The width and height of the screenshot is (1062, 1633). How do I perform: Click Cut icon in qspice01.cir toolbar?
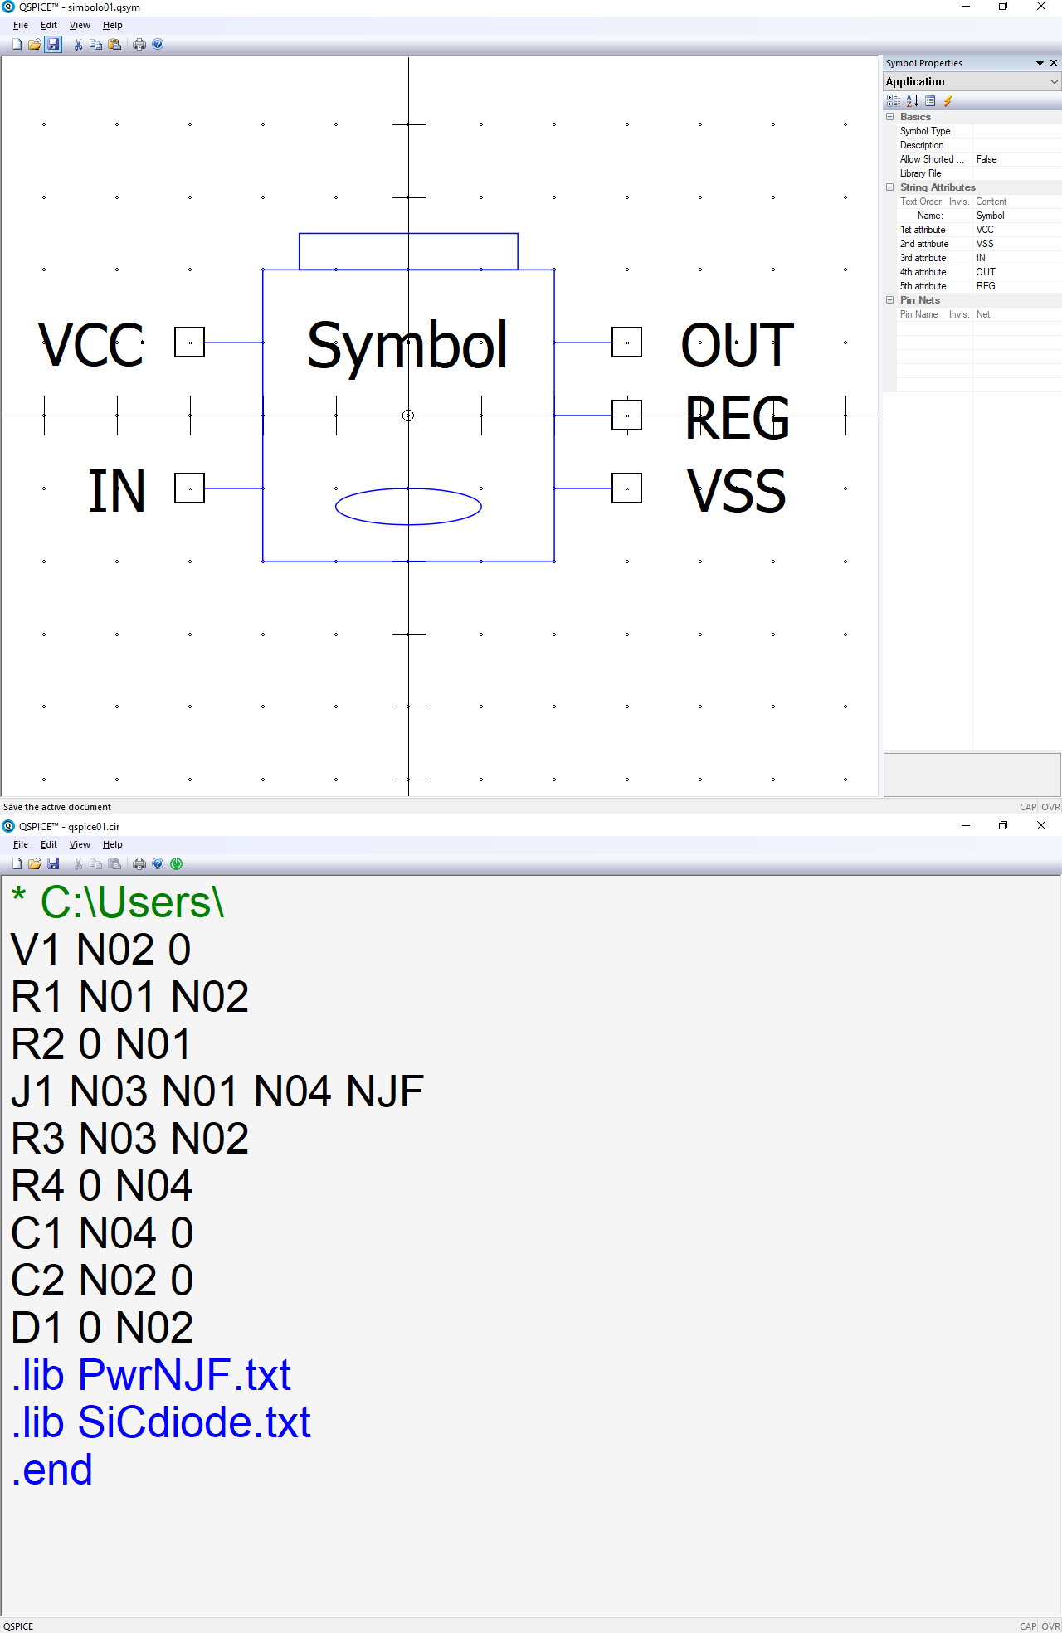point(78,863)
